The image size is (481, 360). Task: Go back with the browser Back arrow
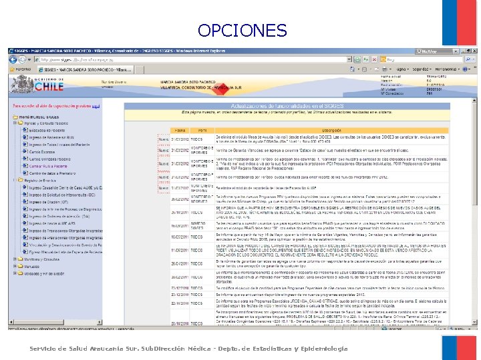(x=13, y=59)
